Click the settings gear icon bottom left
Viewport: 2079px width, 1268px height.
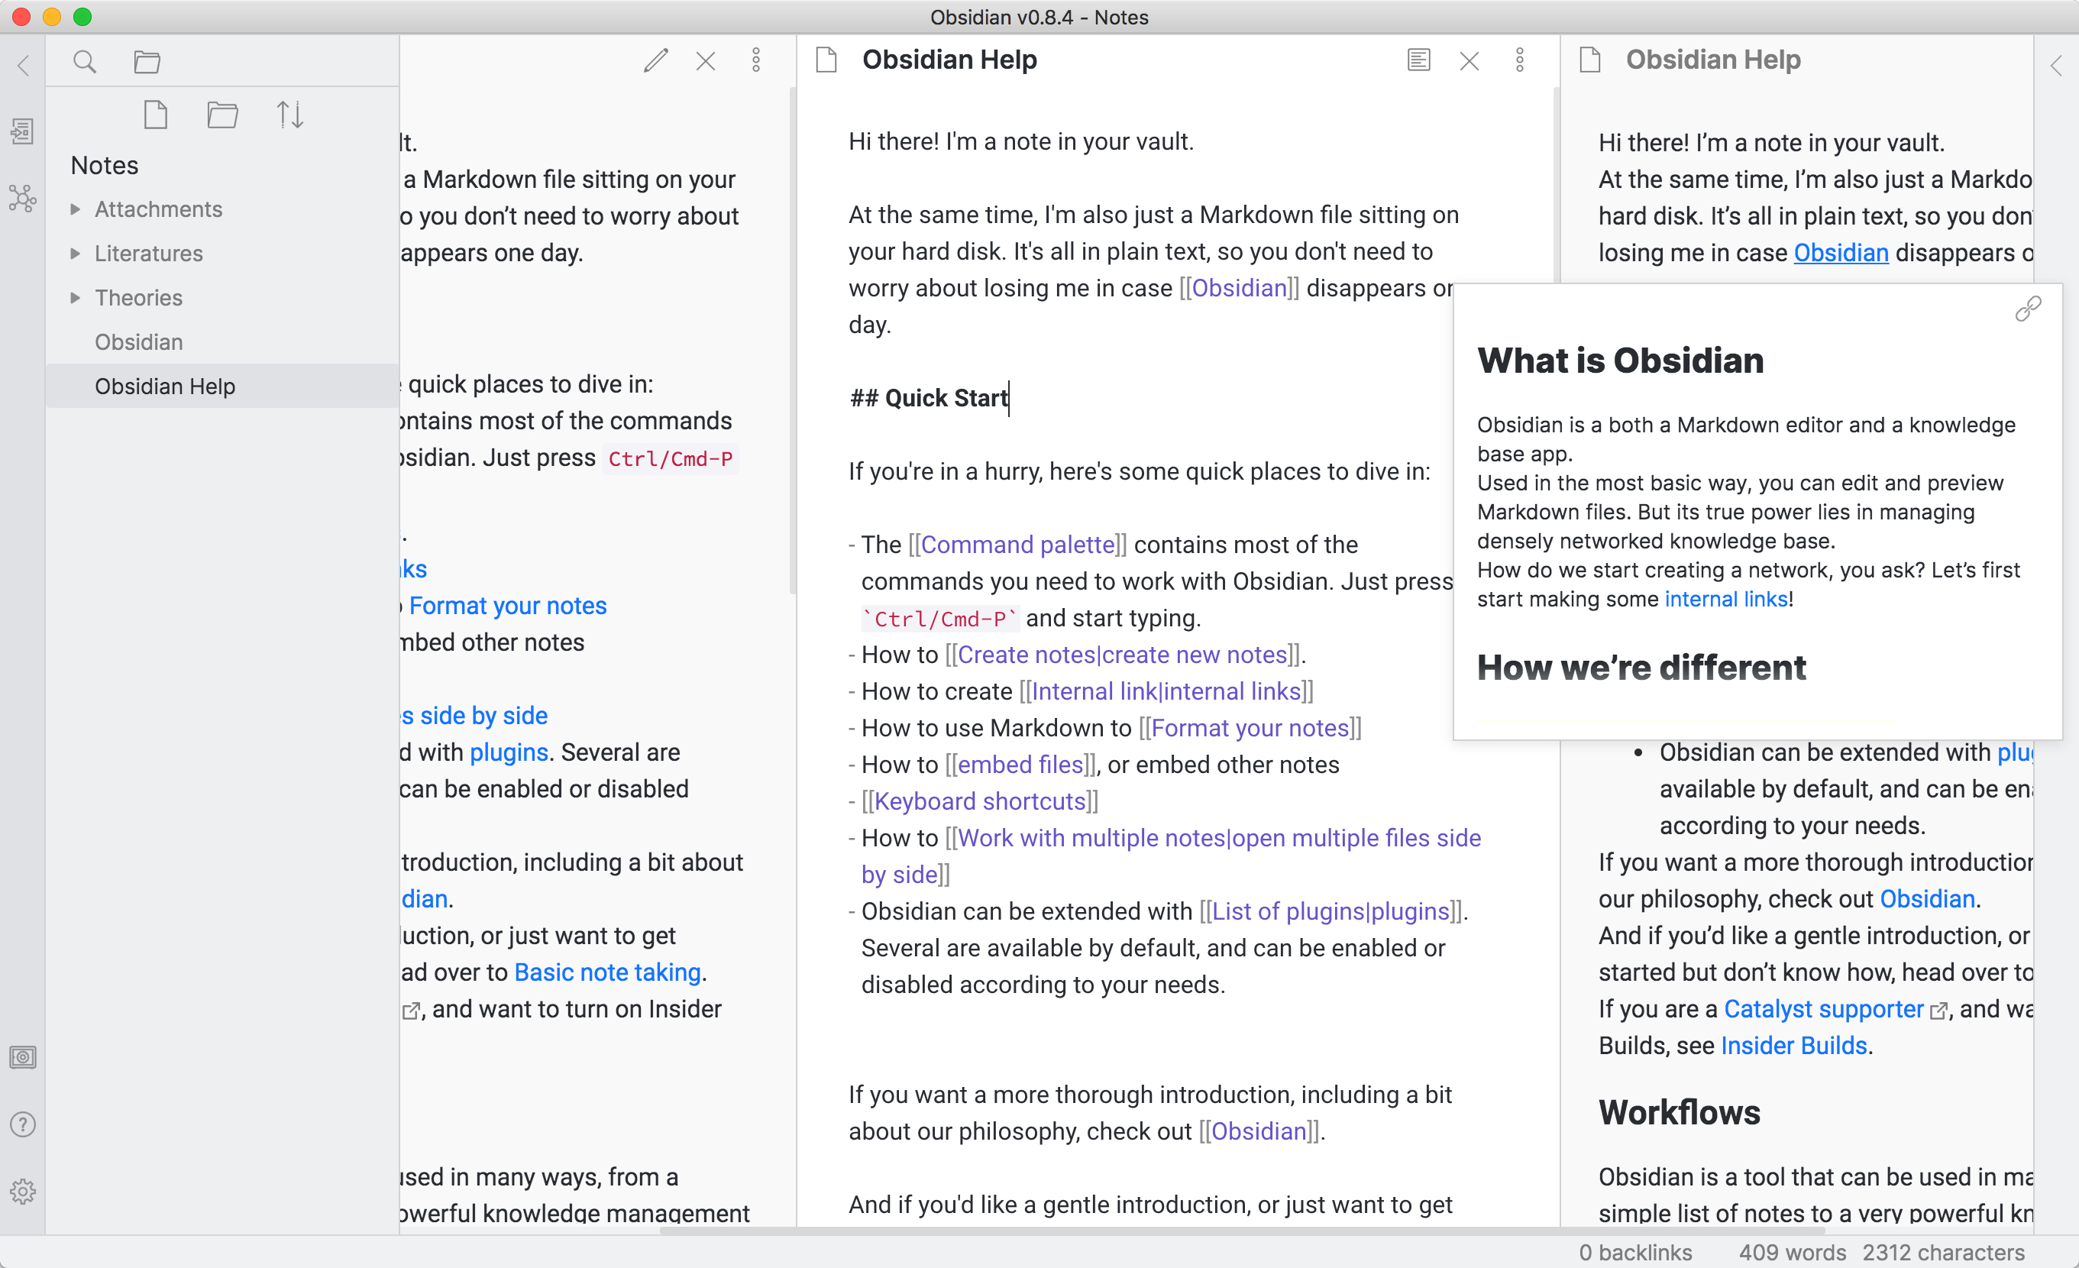point(24,1191)
